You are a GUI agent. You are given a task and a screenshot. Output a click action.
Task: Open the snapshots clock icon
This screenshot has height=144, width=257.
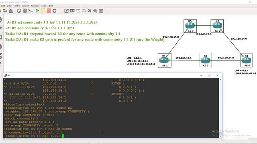pos(19,11)
